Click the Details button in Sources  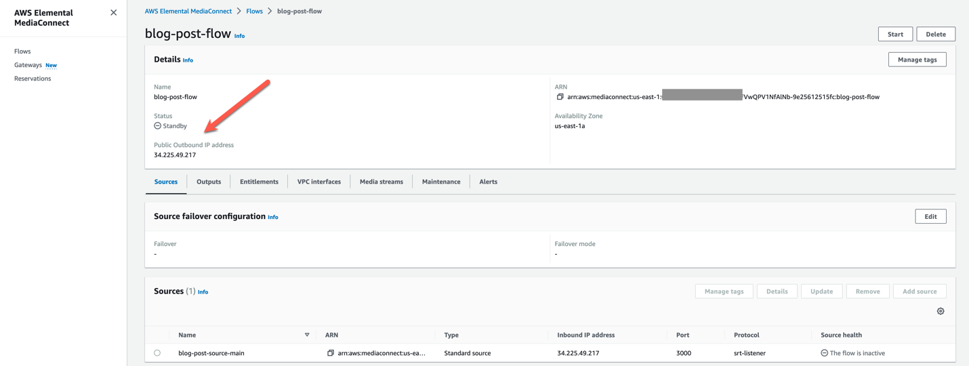[x=777, y=291]
